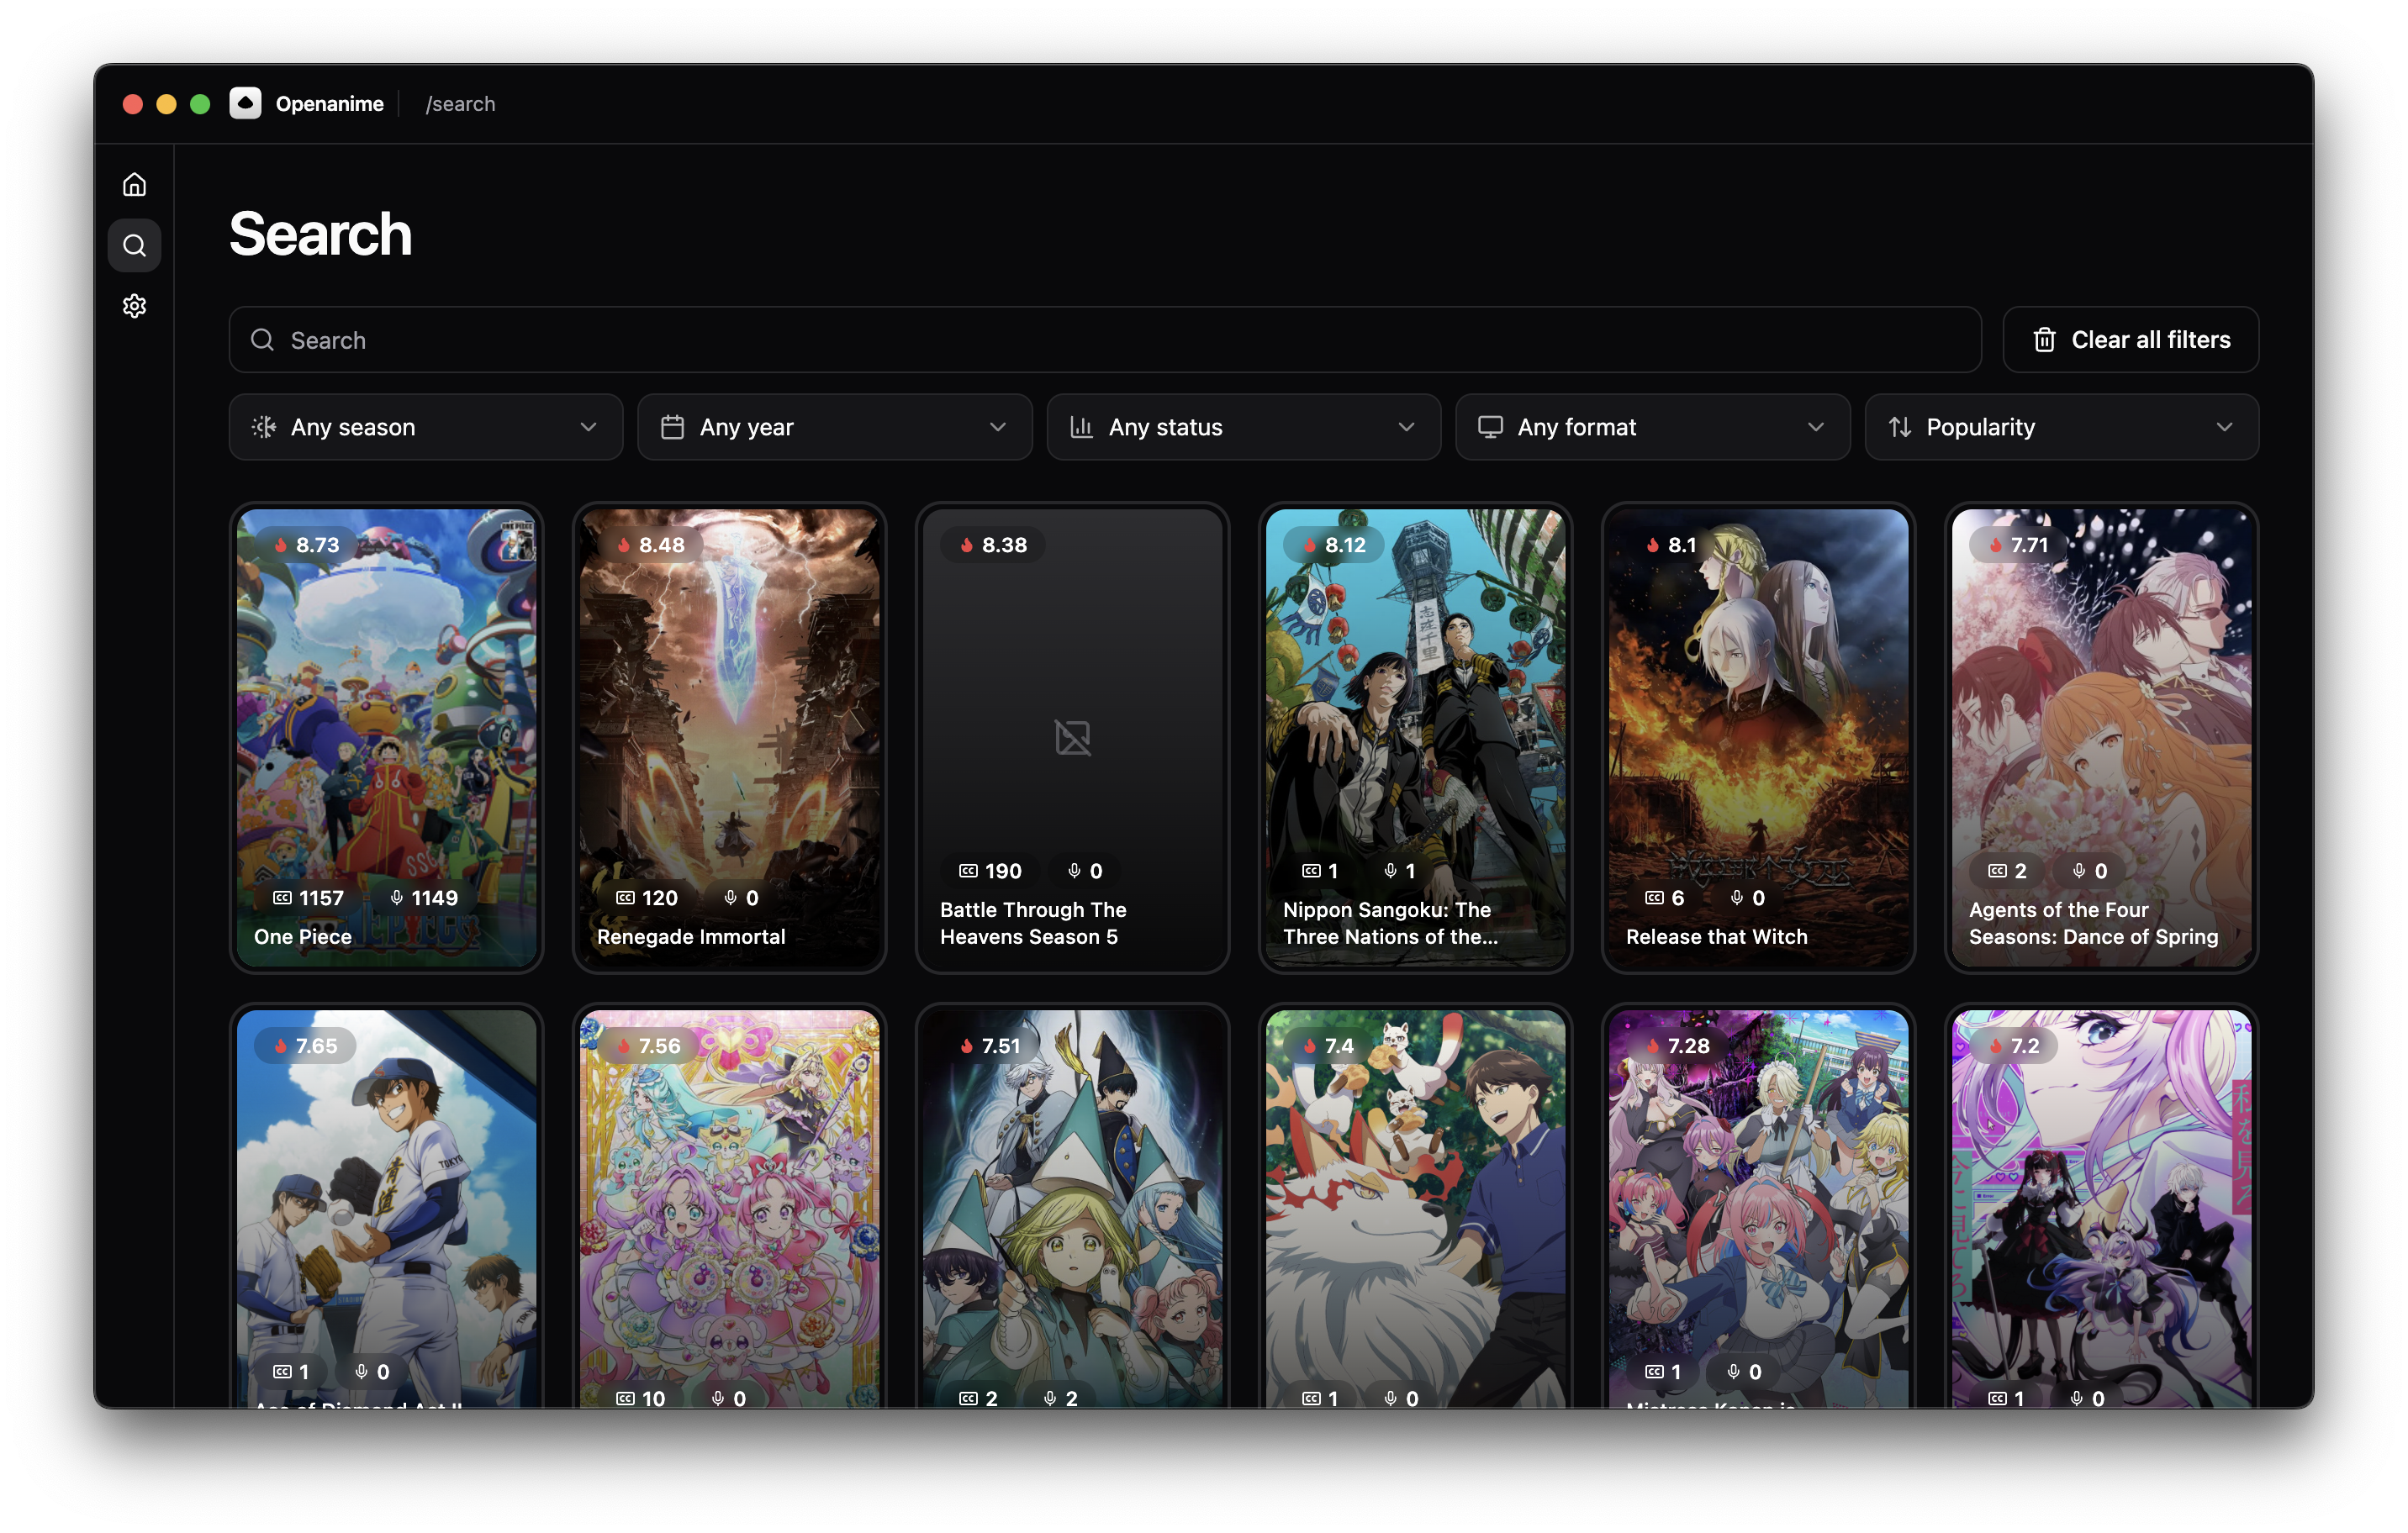Click the 7.71 rating on Agents of the Four Seasons
Screen dimensions: 2408x1533
[x=2019, y=545]
